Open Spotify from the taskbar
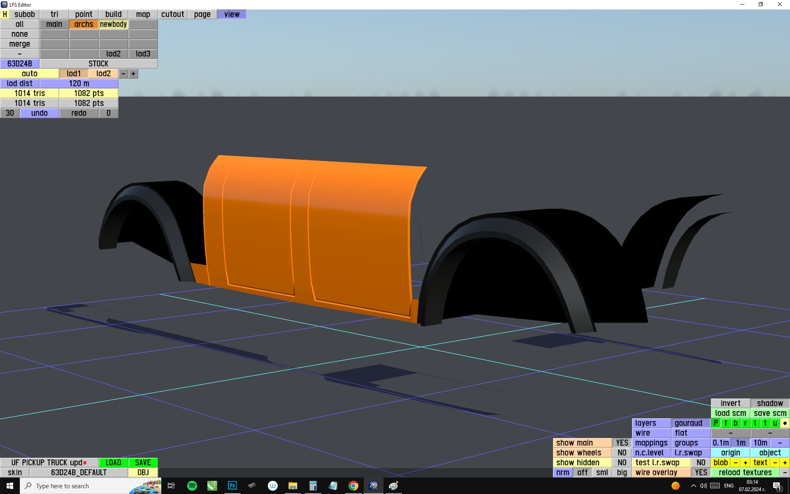This screenshot has height=494, width=790. coord(192,486)
